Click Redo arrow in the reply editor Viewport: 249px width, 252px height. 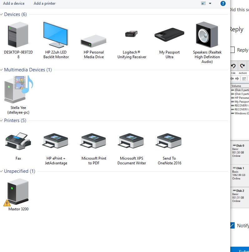click(x=242, y=66)
